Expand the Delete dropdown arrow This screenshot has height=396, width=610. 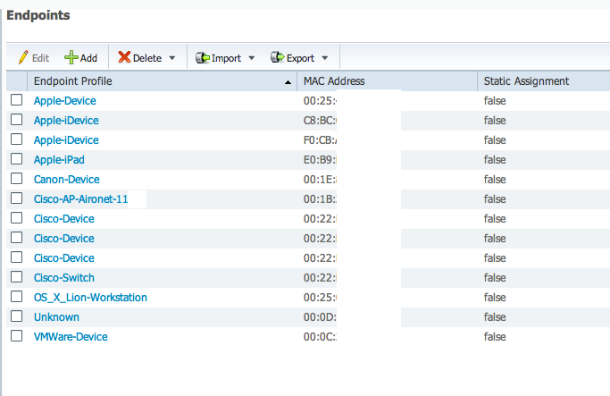tap(171, 58)
